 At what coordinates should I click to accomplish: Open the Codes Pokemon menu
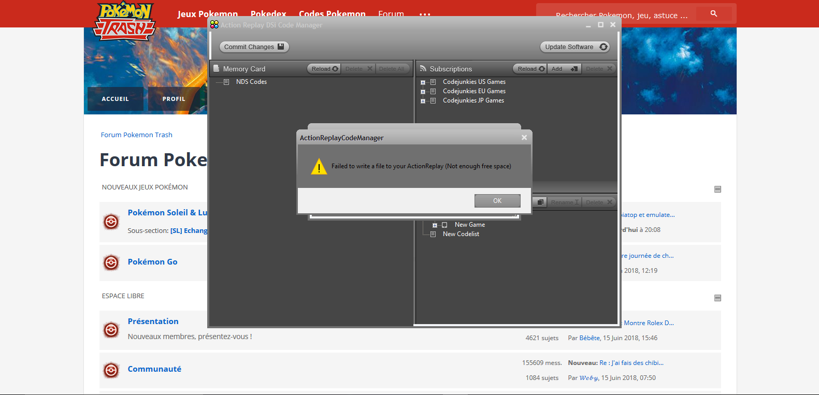click(332, 14)
